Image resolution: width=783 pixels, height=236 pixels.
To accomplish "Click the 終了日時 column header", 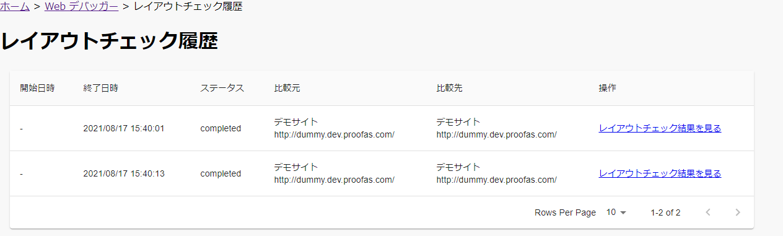I will point(100,88).
